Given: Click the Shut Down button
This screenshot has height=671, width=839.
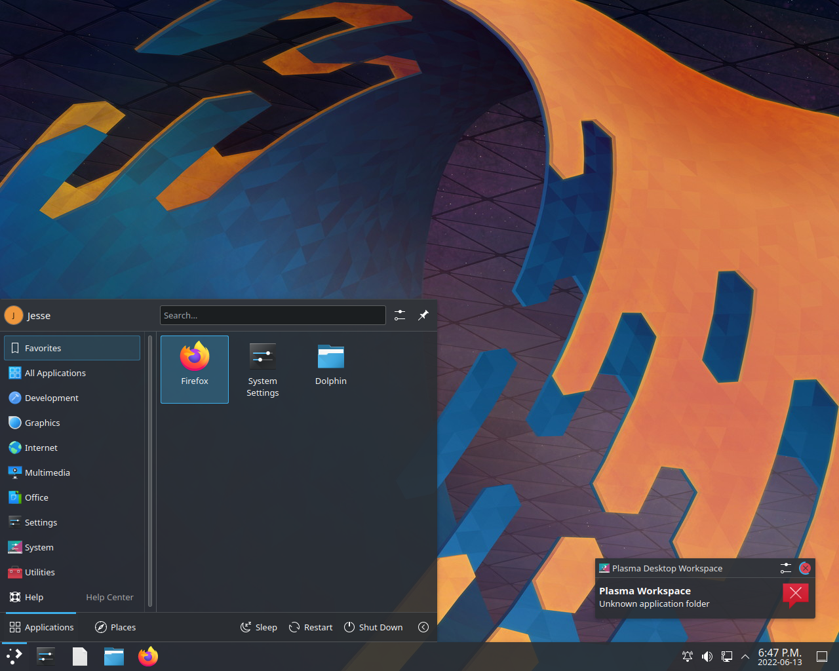Looking at the screenshot, I should tap(374, 627).
